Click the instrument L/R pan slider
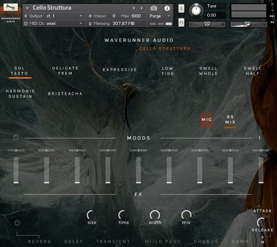Image resolution: width=277 pixels, height=247 pixels. coord(207,24)
